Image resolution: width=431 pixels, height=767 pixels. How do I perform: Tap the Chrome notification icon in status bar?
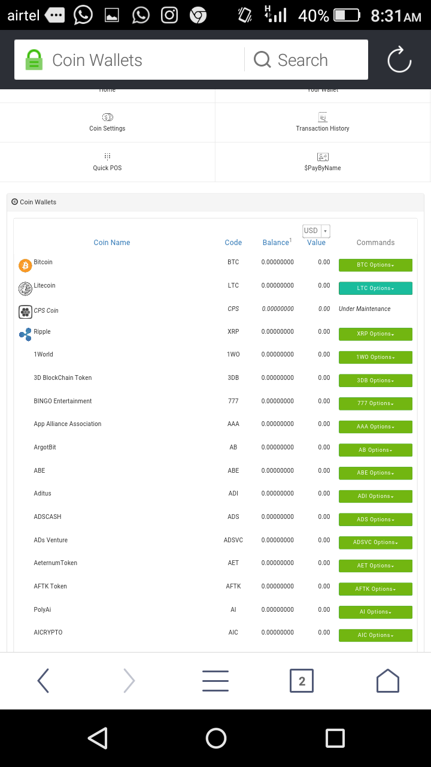[198, 15]
